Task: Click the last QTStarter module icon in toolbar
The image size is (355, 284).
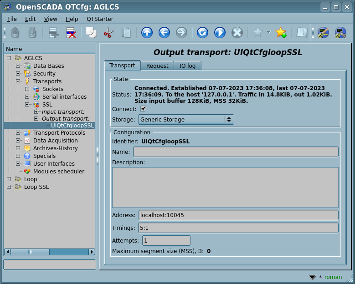Action: 341,33
